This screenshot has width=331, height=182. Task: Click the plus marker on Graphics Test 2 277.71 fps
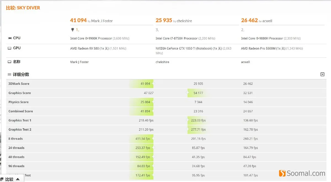(x=188, y=129)
